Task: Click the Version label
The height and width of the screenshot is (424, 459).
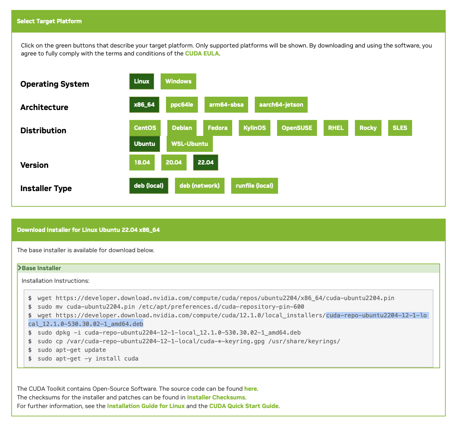Action: click(x=34, y=165)
